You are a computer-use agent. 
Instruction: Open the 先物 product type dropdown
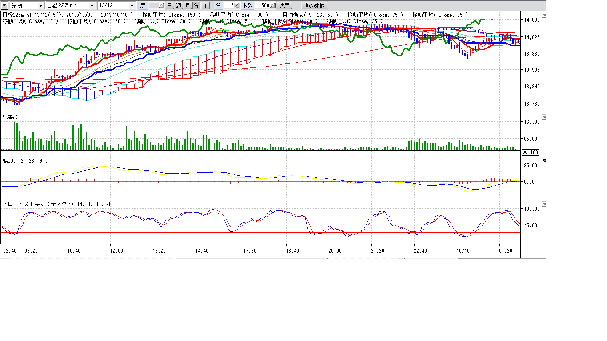40,6
